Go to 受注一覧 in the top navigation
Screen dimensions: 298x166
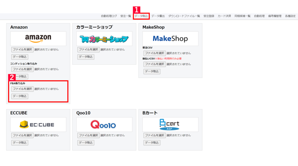[x=126, y=16]
